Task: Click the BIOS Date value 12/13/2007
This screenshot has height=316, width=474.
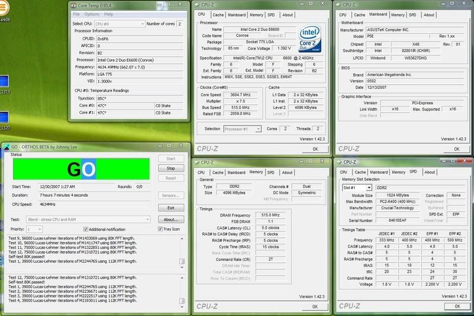Action: pos(415,87)
